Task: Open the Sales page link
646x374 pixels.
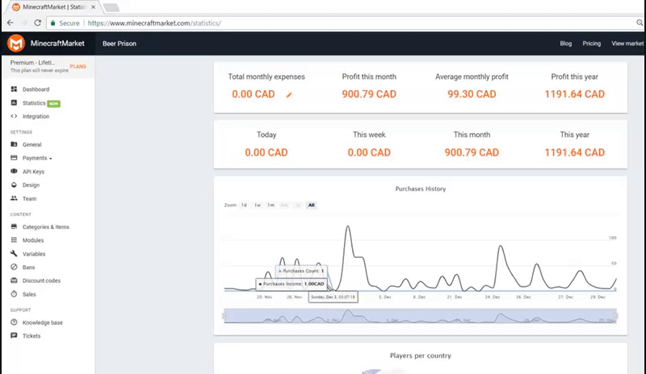Action: point(29,294)
